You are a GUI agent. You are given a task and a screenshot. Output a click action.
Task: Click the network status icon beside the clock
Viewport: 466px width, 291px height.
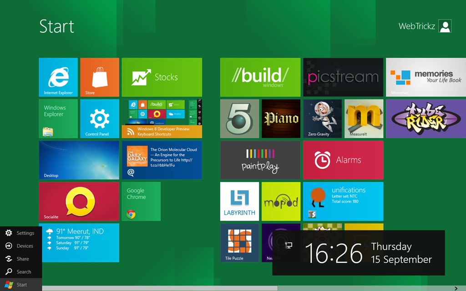pyautogui.click(x=289, y=245)
